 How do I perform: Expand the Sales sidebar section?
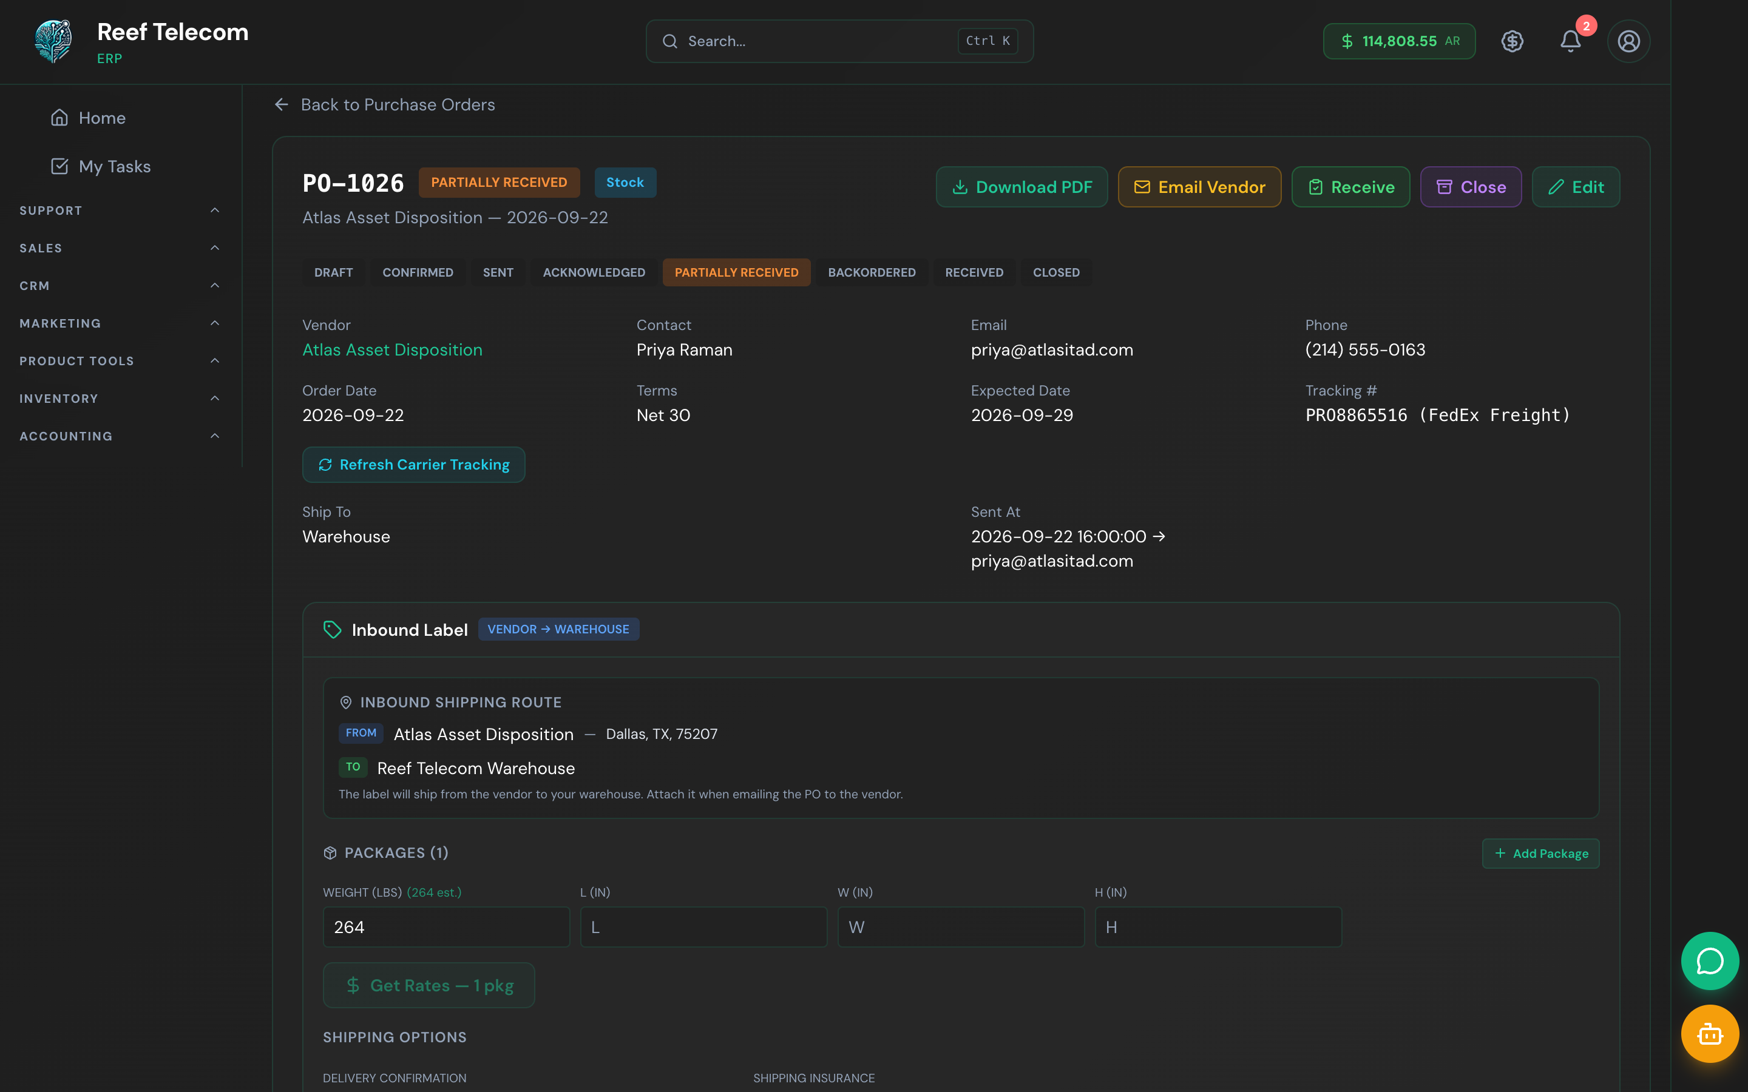(x=121, y=248)
